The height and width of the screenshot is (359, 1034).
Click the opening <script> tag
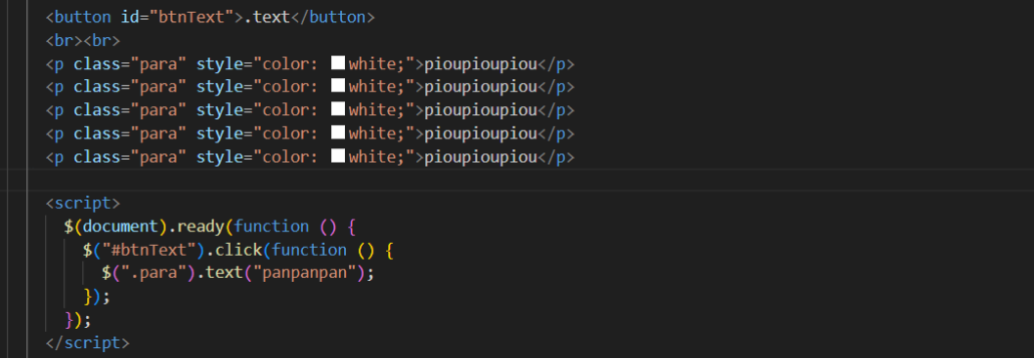tap(83, 203)
